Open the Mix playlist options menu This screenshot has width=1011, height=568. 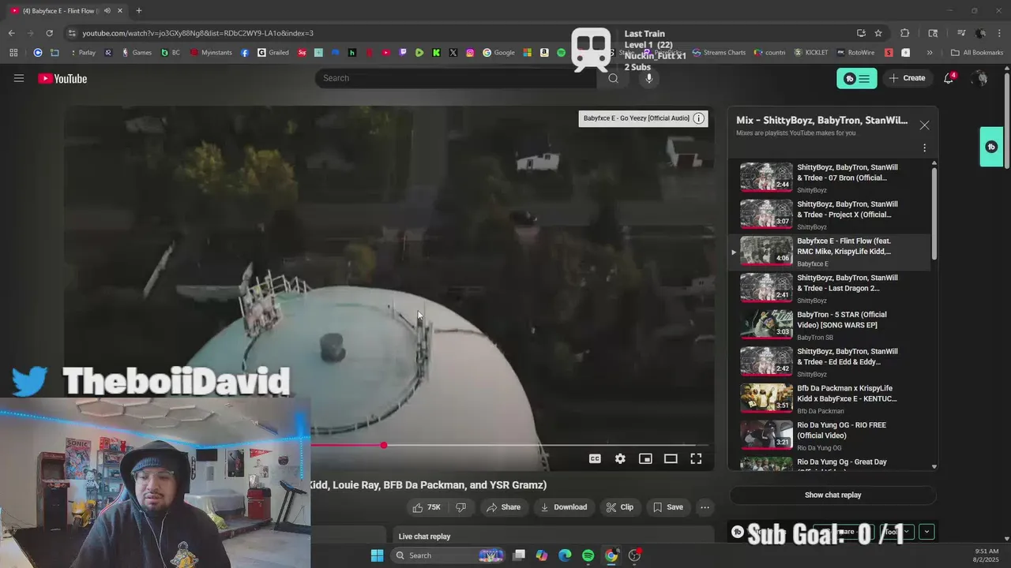point(924,148)
